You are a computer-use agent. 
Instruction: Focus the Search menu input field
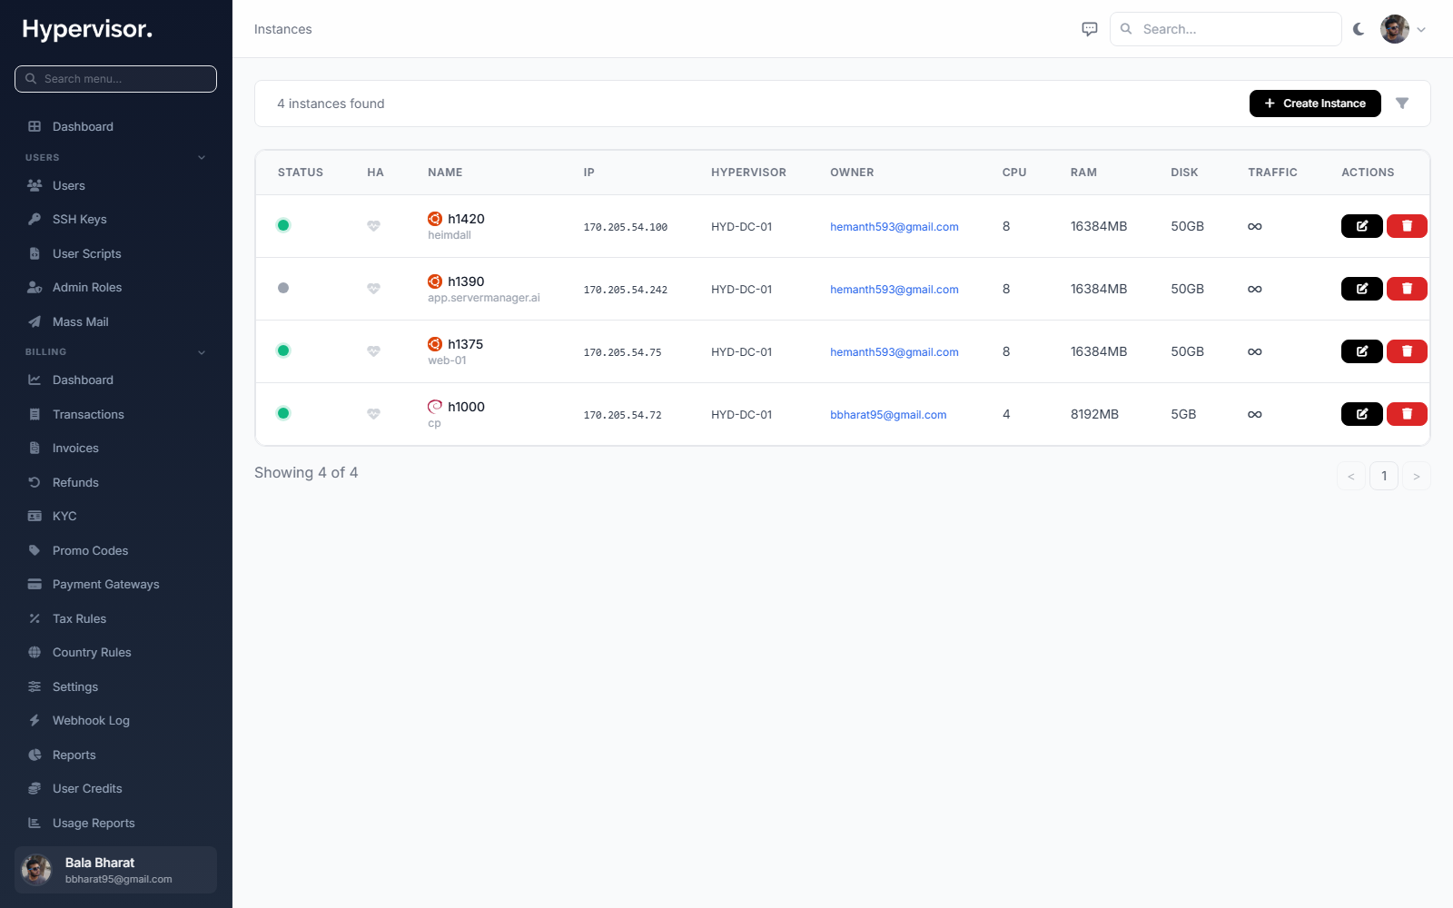point(115,79)
